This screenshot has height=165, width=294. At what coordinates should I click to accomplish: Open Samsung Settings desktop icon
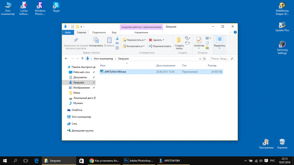tap(282, 47)
